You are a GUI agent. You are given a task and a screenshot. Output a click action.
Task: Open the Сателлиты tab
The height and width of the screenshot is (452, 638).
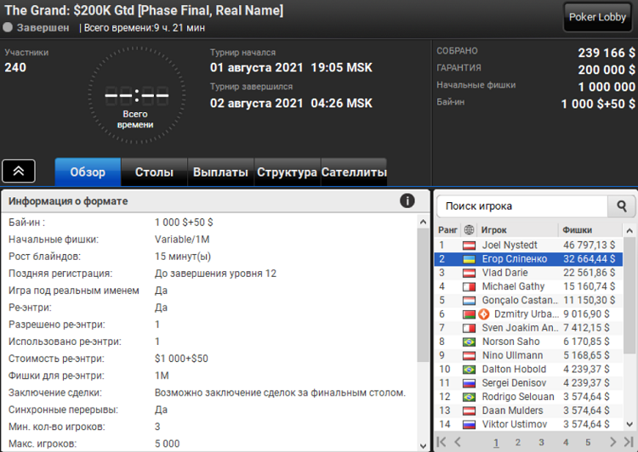pos(354,172)
